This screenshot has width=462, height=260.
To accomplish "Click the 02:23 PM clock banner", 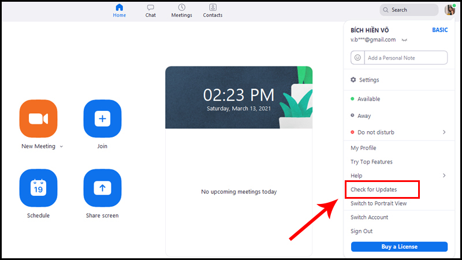I will click(x=239, y=97).
